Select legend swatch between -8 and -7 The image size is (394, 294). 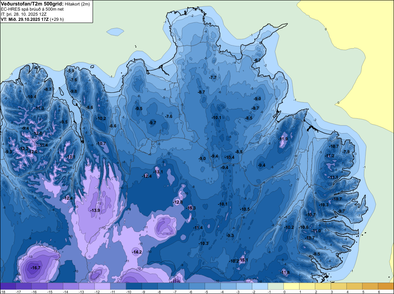(165, 286)
